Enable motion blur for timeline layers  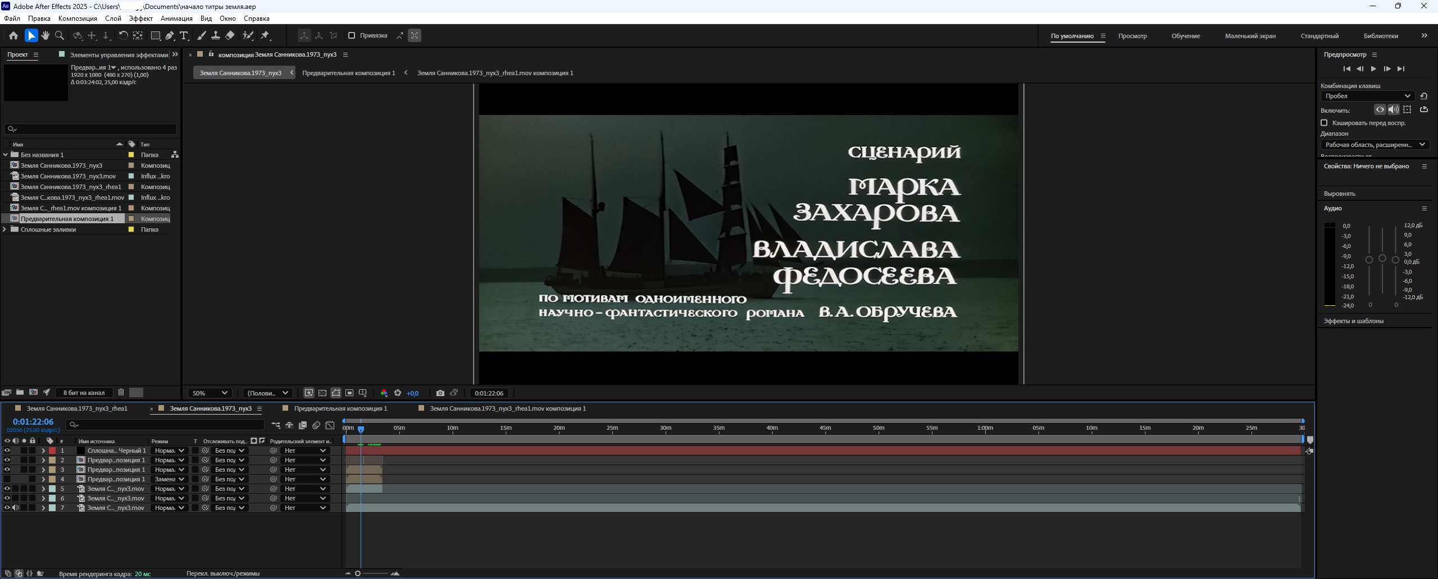click(x=316, y=425)
